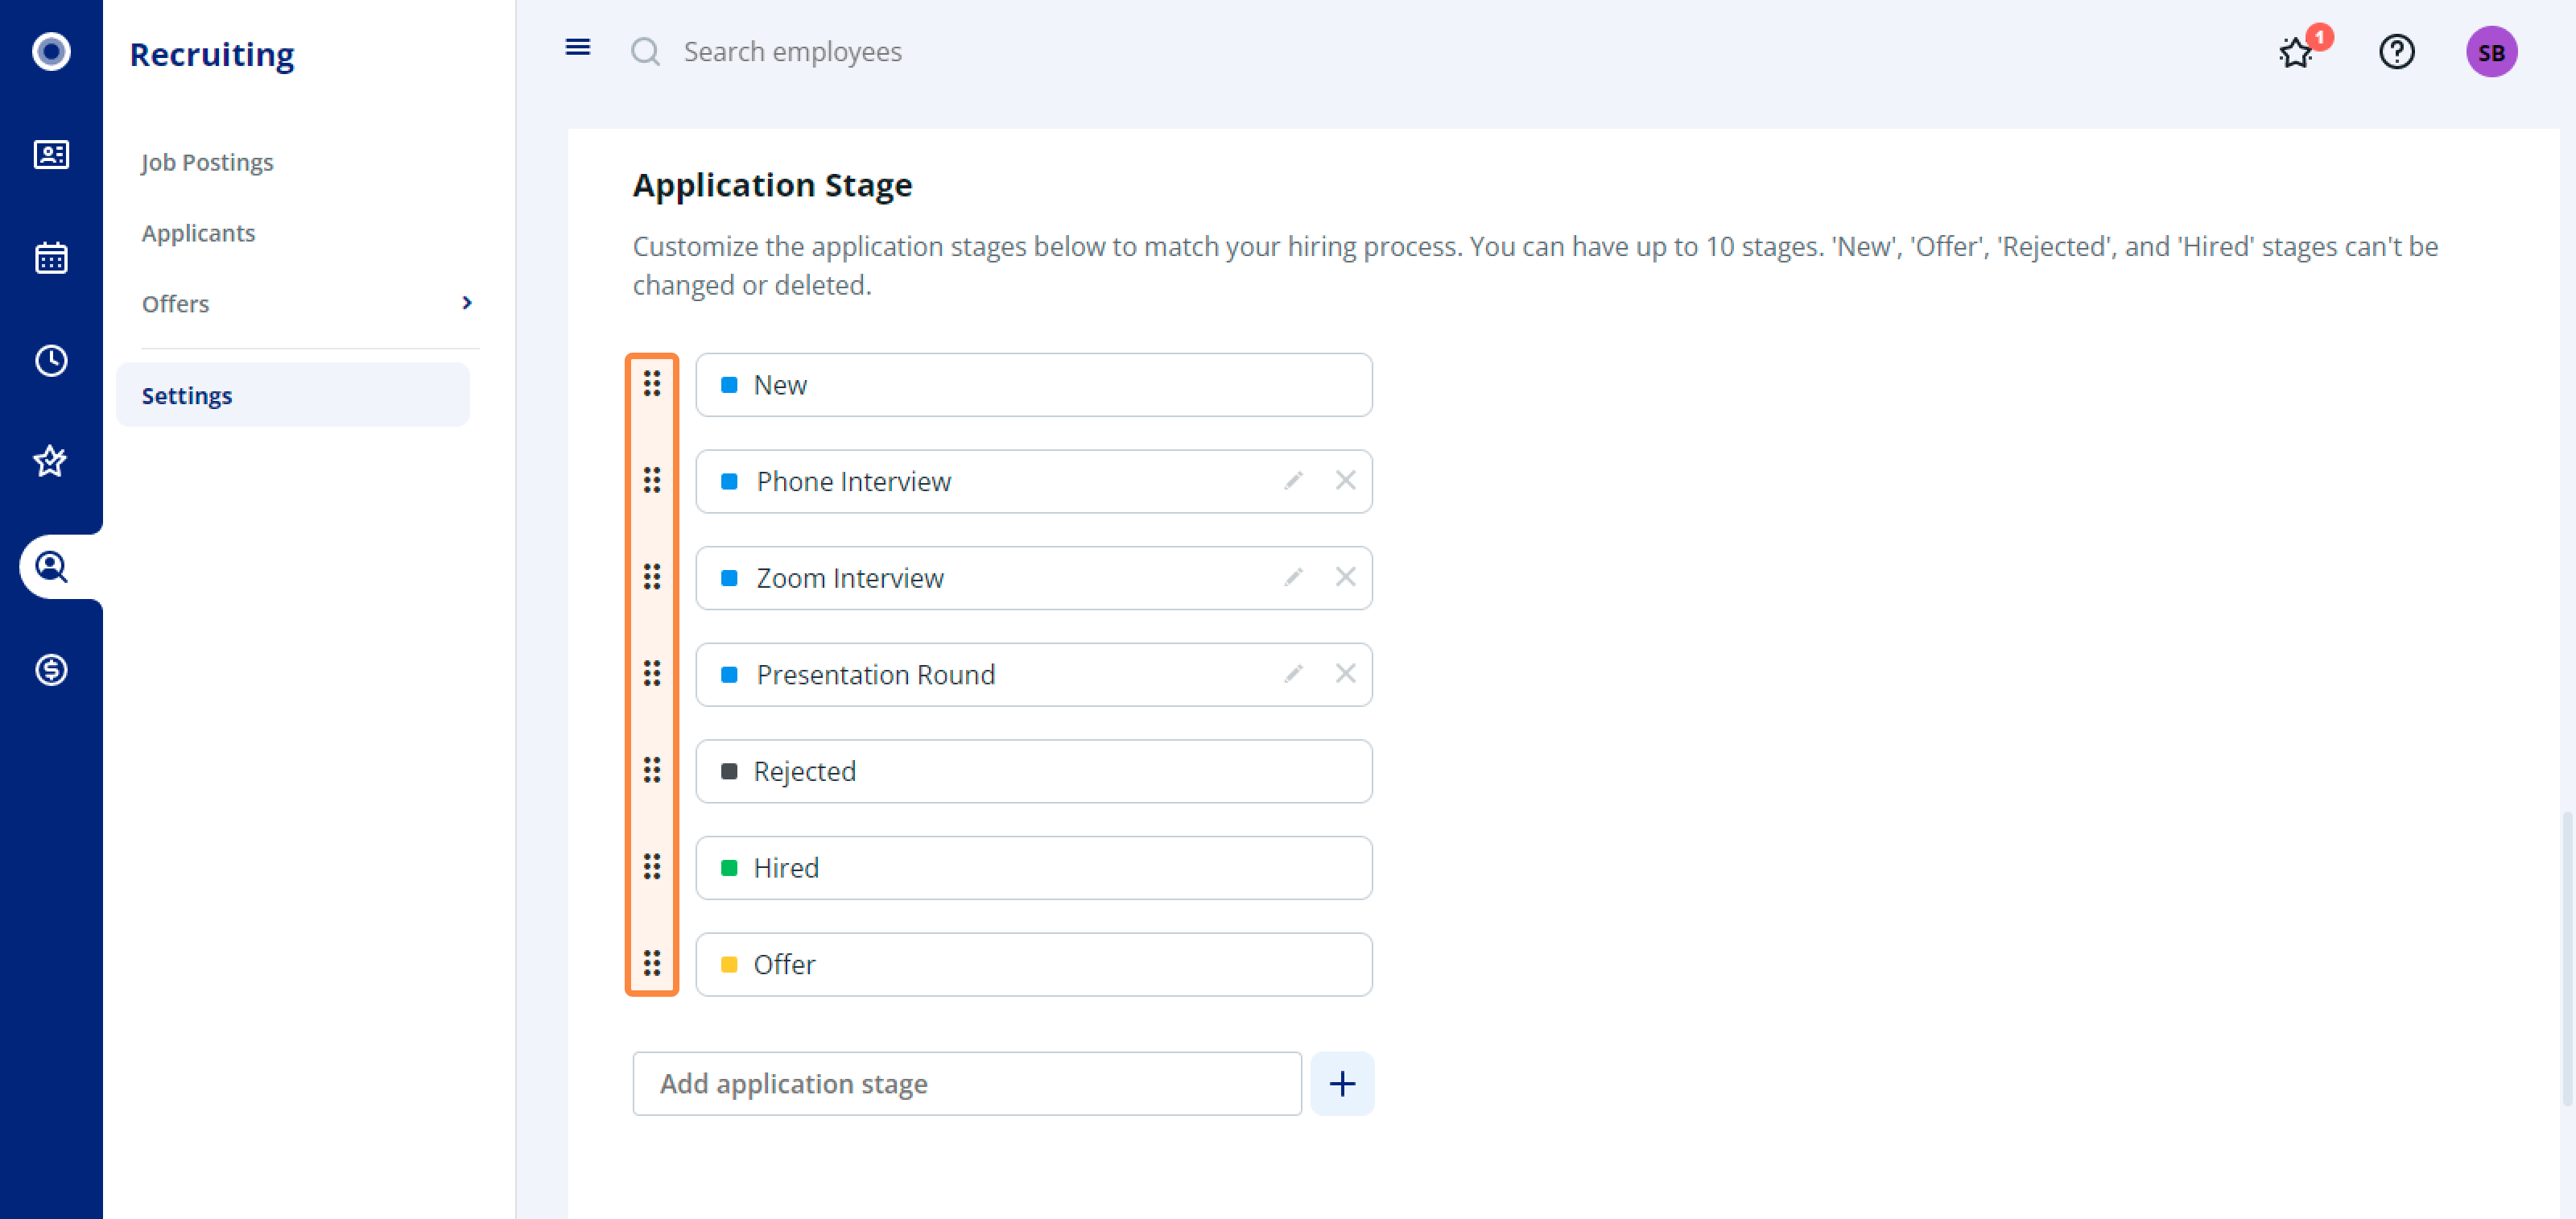Delete the Presentation Round stage
Screen dimensions: 2576x1219
coord(1345,674)
